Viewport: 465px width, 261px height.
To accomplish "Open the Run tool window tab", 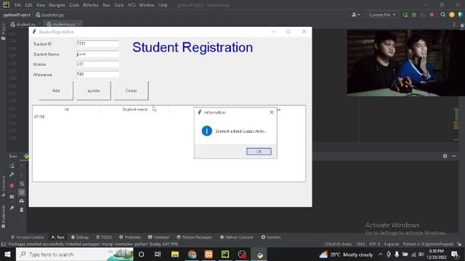I will pos(58,237).
